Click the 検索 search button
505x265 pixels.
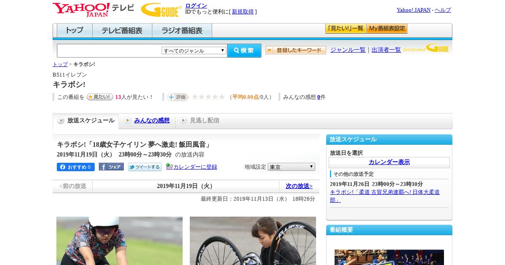[244, 50]
